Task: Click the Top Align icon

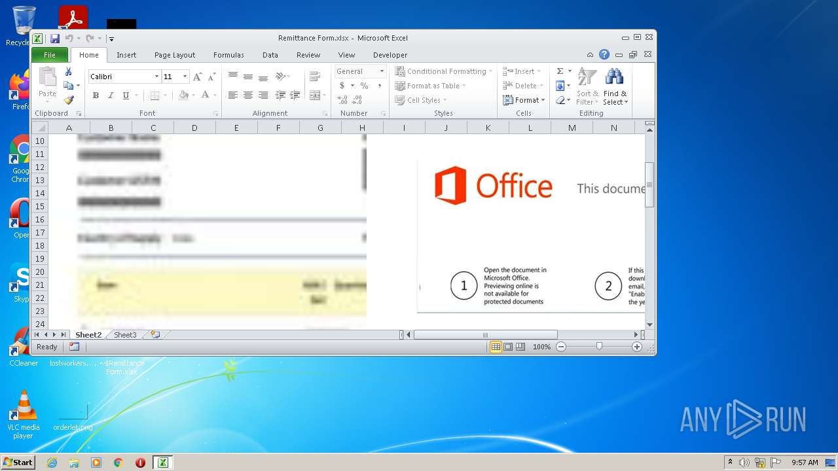Action: (x=232, y=77)
